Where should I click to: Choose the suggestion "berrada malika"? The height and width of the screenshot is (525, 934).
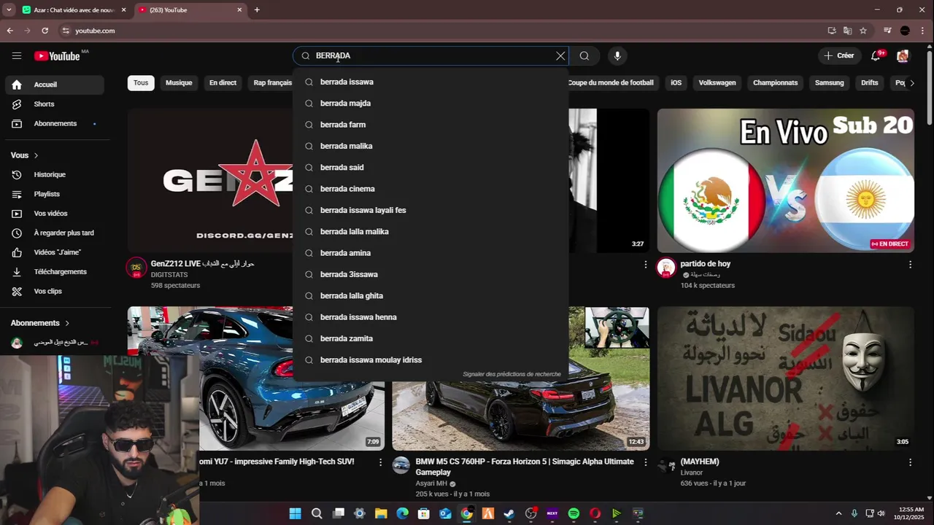point(431,146)
